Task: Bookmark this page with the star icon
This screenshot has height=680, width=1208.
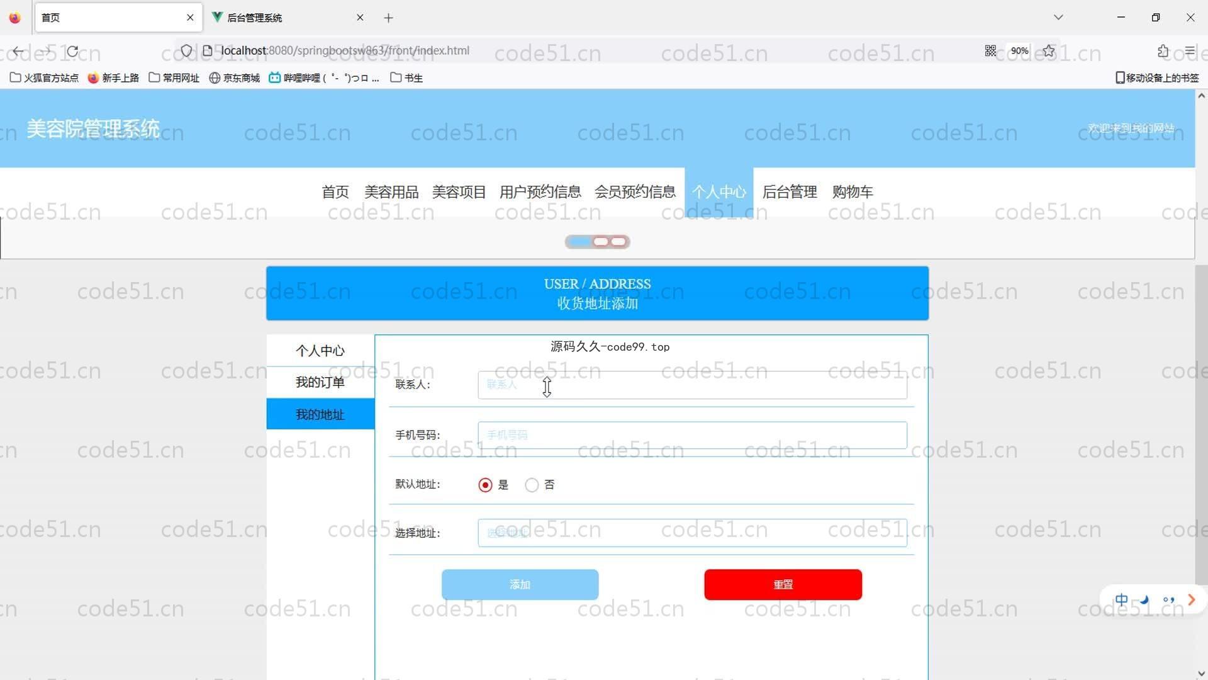Action: click(x=1049, y=50)
